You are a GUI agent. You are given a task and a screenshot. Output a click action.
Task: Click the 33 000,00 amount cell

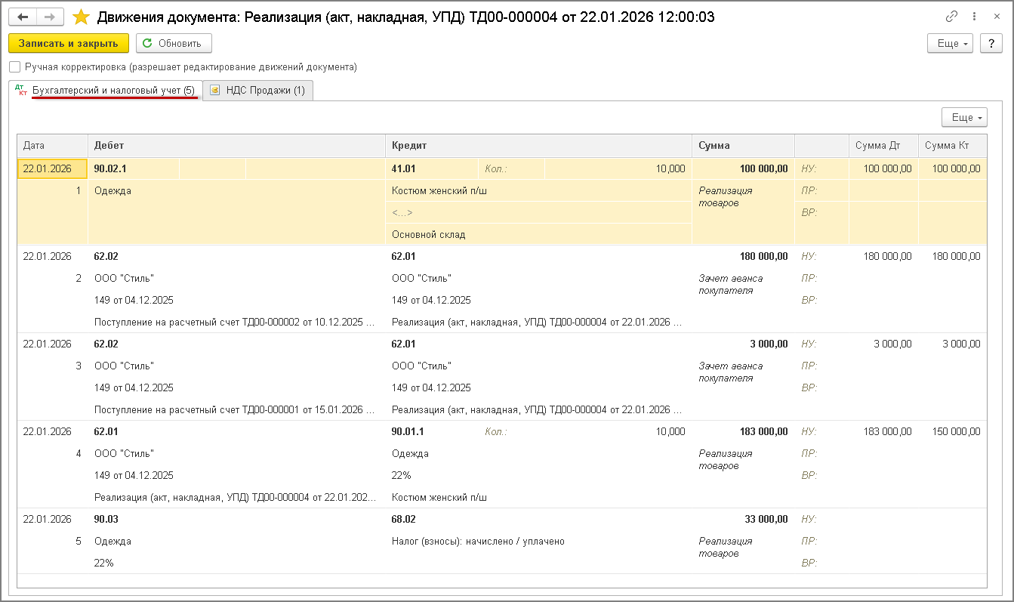763,520
